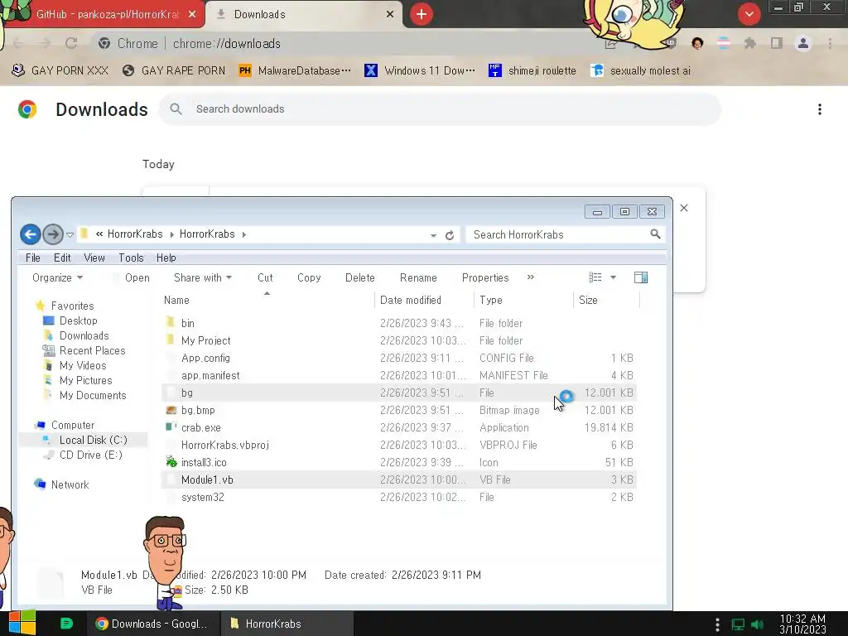Open the Help menu in Explorer
The image size is (848, 636).
(x=166, y=258)
